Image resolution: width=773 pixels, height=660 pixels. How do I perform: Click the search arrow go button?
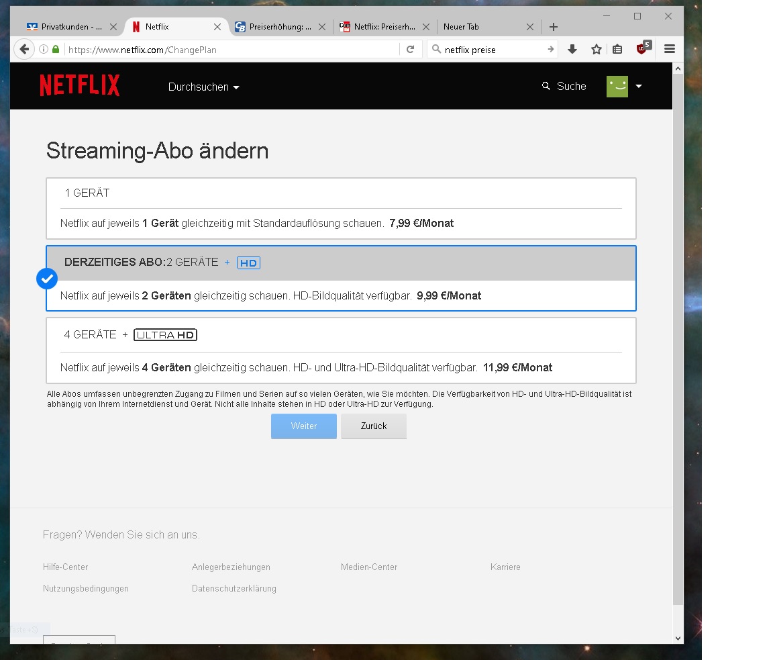[x=550, y=49]
